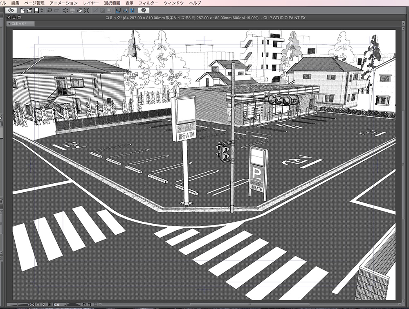The image size is (409, 309).
Task: Click the Open file folder icon
Action: click(x=30, y=10)
